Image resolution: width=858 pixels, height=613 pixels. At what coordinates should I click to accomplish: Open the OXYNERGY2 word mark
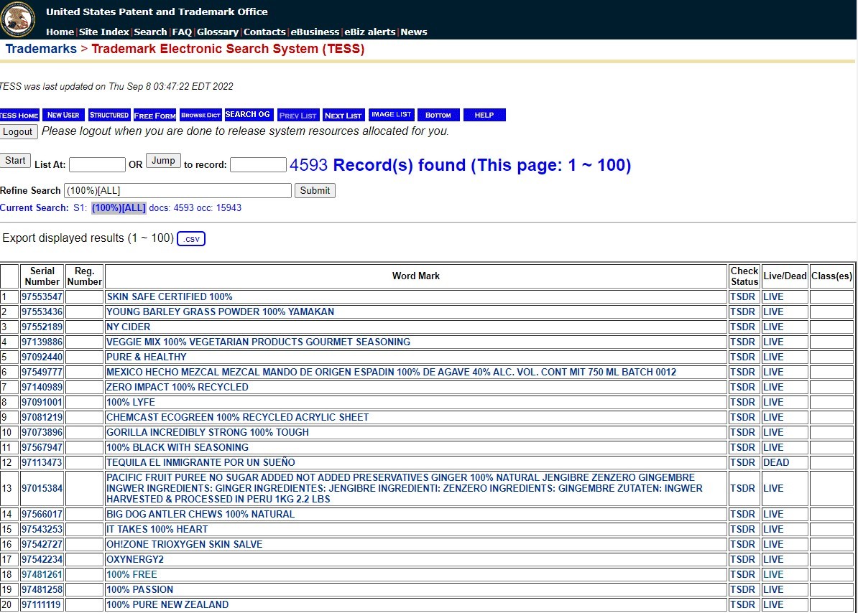pyautogui.click(x=135, y=559)
